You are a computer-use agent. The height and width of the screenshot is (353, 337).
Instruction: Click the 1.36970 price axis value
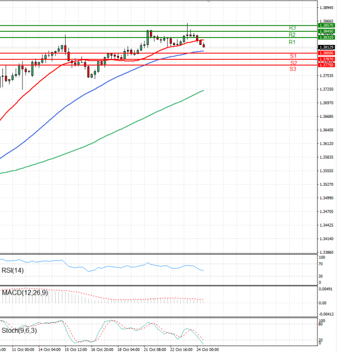pos(326,103)
